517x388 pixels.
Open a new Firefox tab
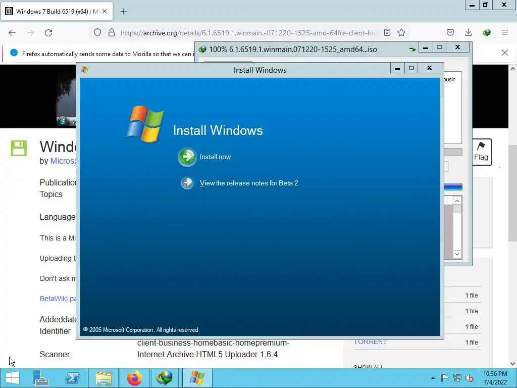123,12
